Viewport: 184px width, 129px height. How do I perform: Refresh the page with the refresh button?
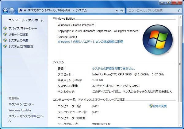tap(122, 11)
